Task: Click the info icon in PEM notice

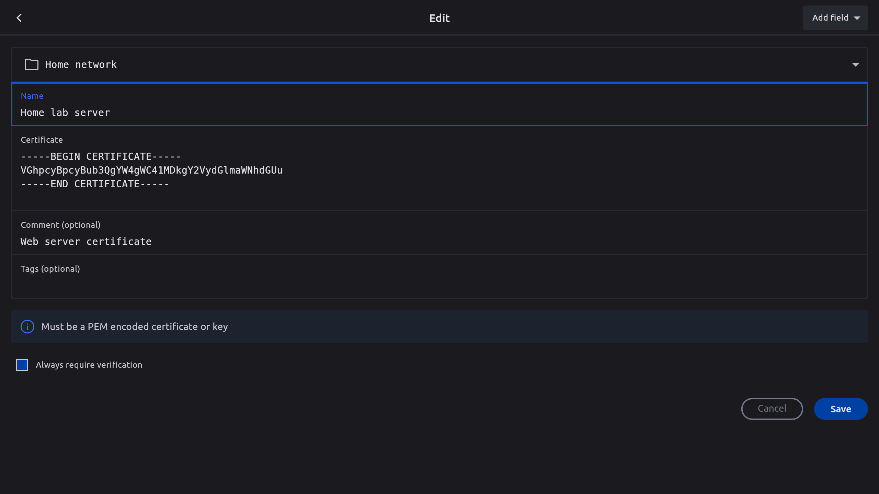Action: 27,327
